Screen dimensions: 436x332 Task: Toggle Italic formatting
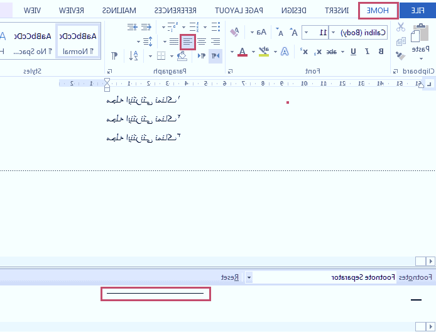[367, 52]
